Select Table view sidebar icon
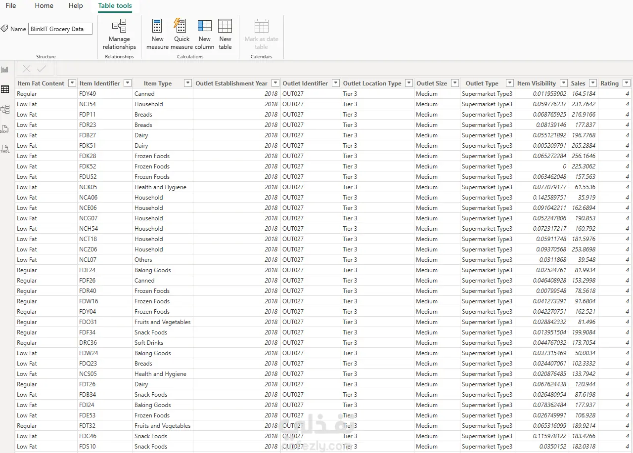This screenshot has height=453, width=633. click(5, 89)
